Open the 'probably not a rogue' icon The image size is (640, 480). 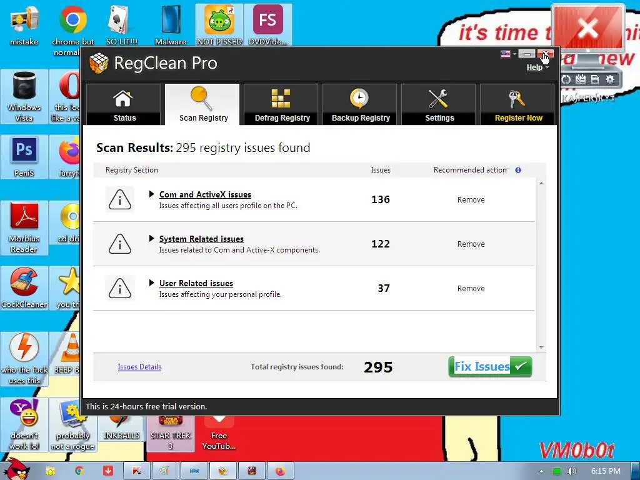pyautogui.click(x=72, y=424)
